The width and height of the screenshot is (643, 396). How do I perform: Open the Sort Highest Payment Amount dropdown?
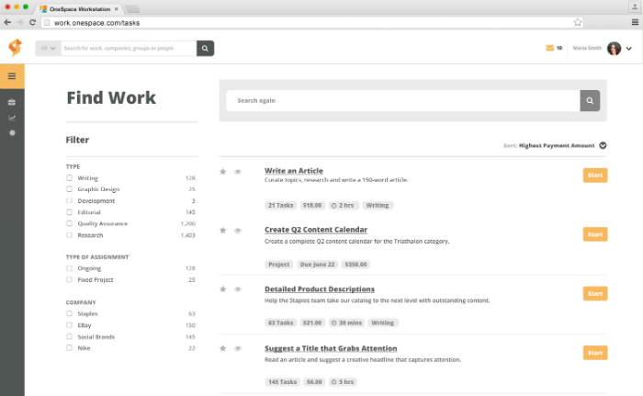tap(603, 145)
